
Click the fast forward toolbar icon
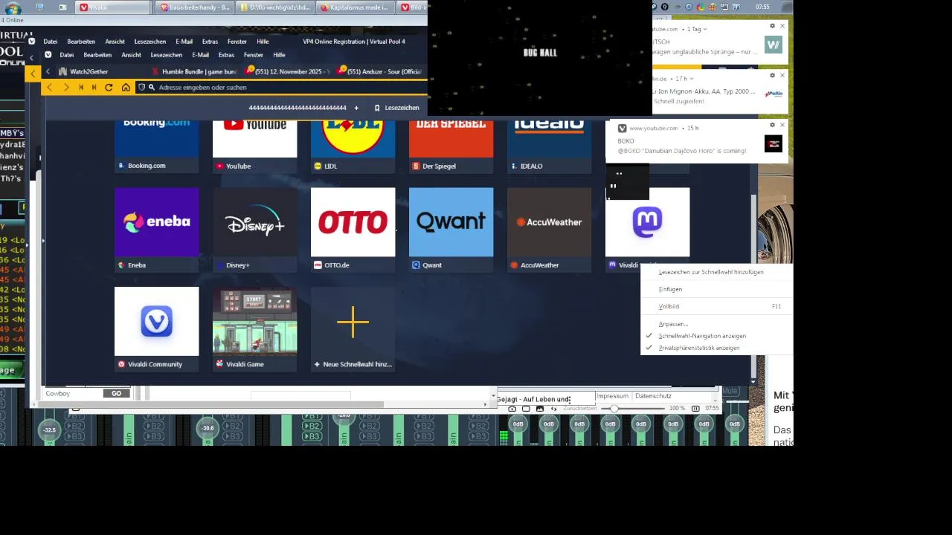coord(94,88)
